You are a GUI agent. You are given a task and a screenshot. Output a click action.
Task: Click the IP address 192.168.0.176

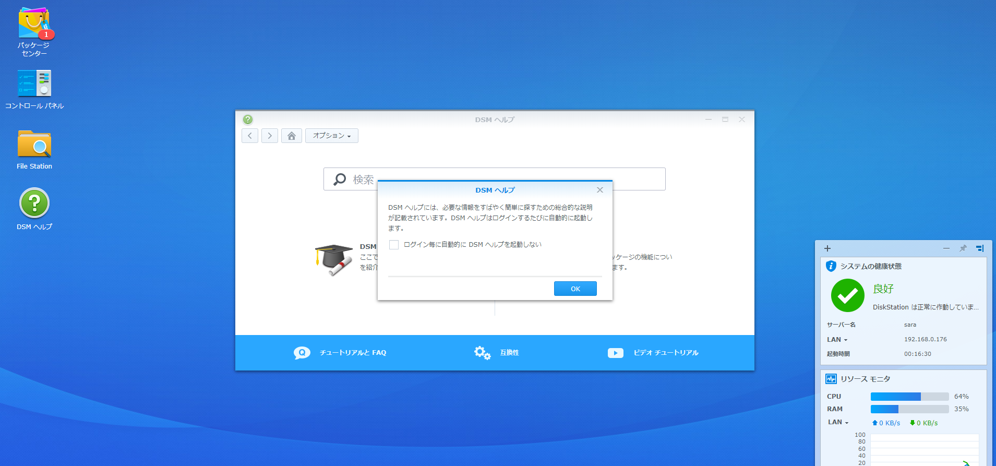pyautogui.click(x=926, y=339)
